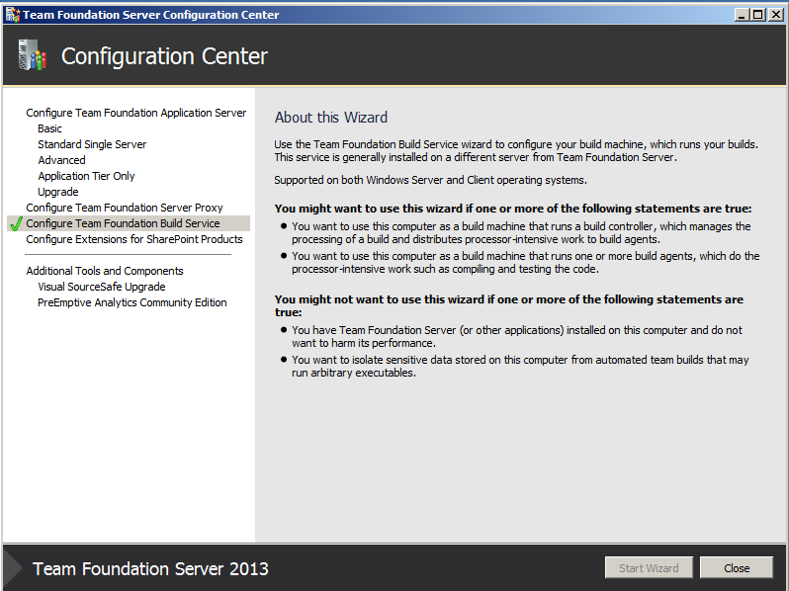This screenshot has height=591, width=789.
Task: Open the Advanced configuration wizard
Action: tap(61, 160)
